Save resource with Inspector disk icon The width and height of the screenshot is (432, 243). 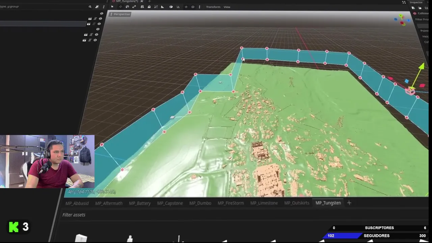pos(426,8)
